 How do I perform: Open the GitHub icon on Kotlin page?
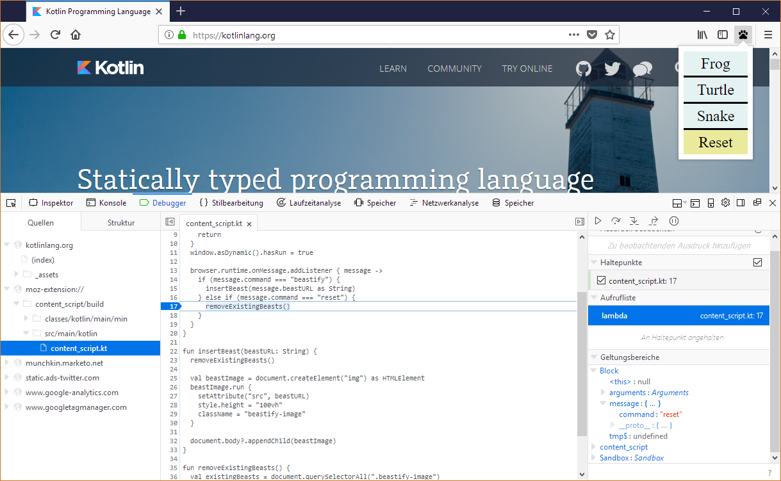click(584, 69)
